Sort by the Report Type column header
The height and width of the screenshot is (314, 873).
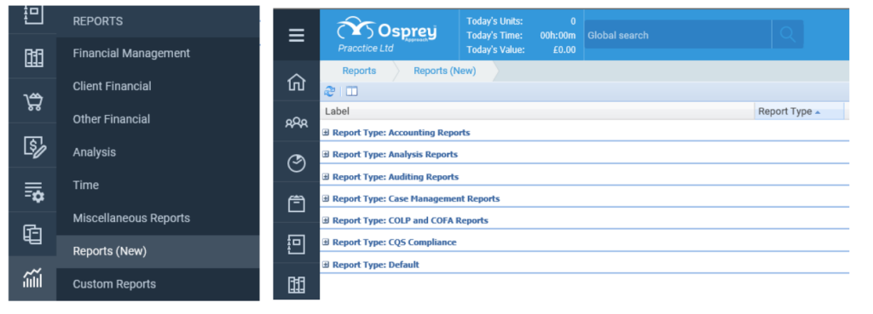coord(798,111)
